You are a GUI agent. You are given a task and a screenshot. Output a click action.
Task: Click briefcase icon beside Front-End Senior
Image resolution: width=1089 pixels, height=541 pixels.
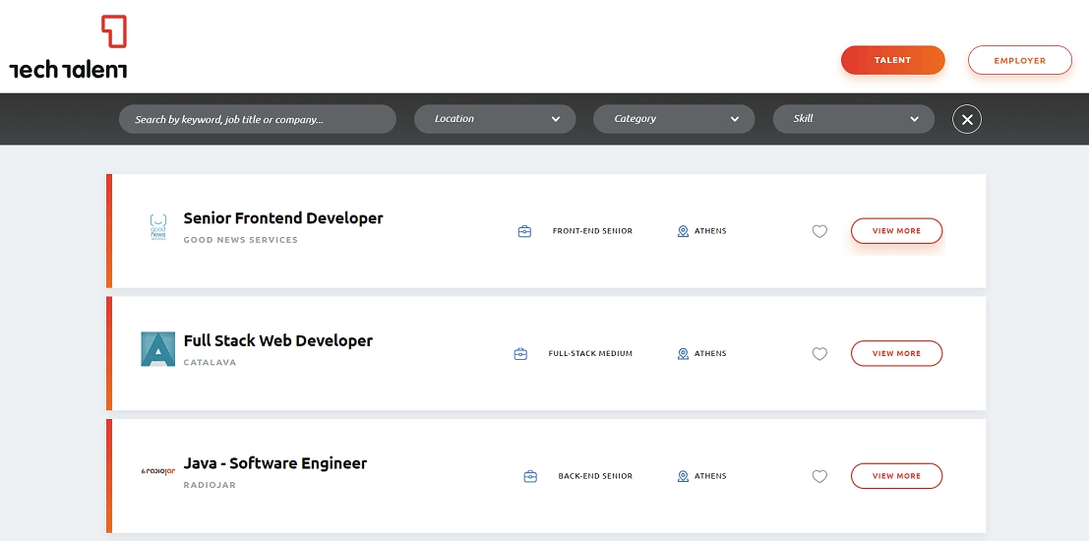(x=525, y=231)
